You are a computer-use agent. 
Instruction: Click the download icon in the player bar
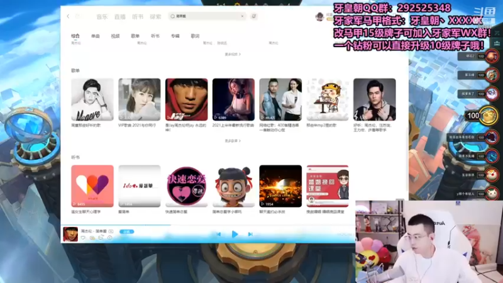click(x=92, y=238)
